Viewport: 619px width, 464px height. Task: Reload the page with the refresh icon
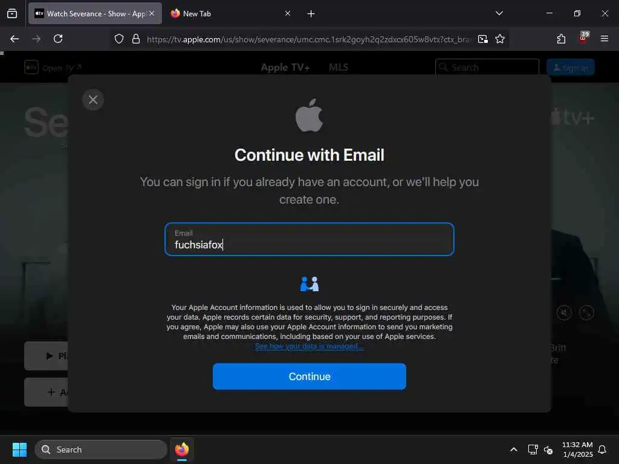pos(58,39)
